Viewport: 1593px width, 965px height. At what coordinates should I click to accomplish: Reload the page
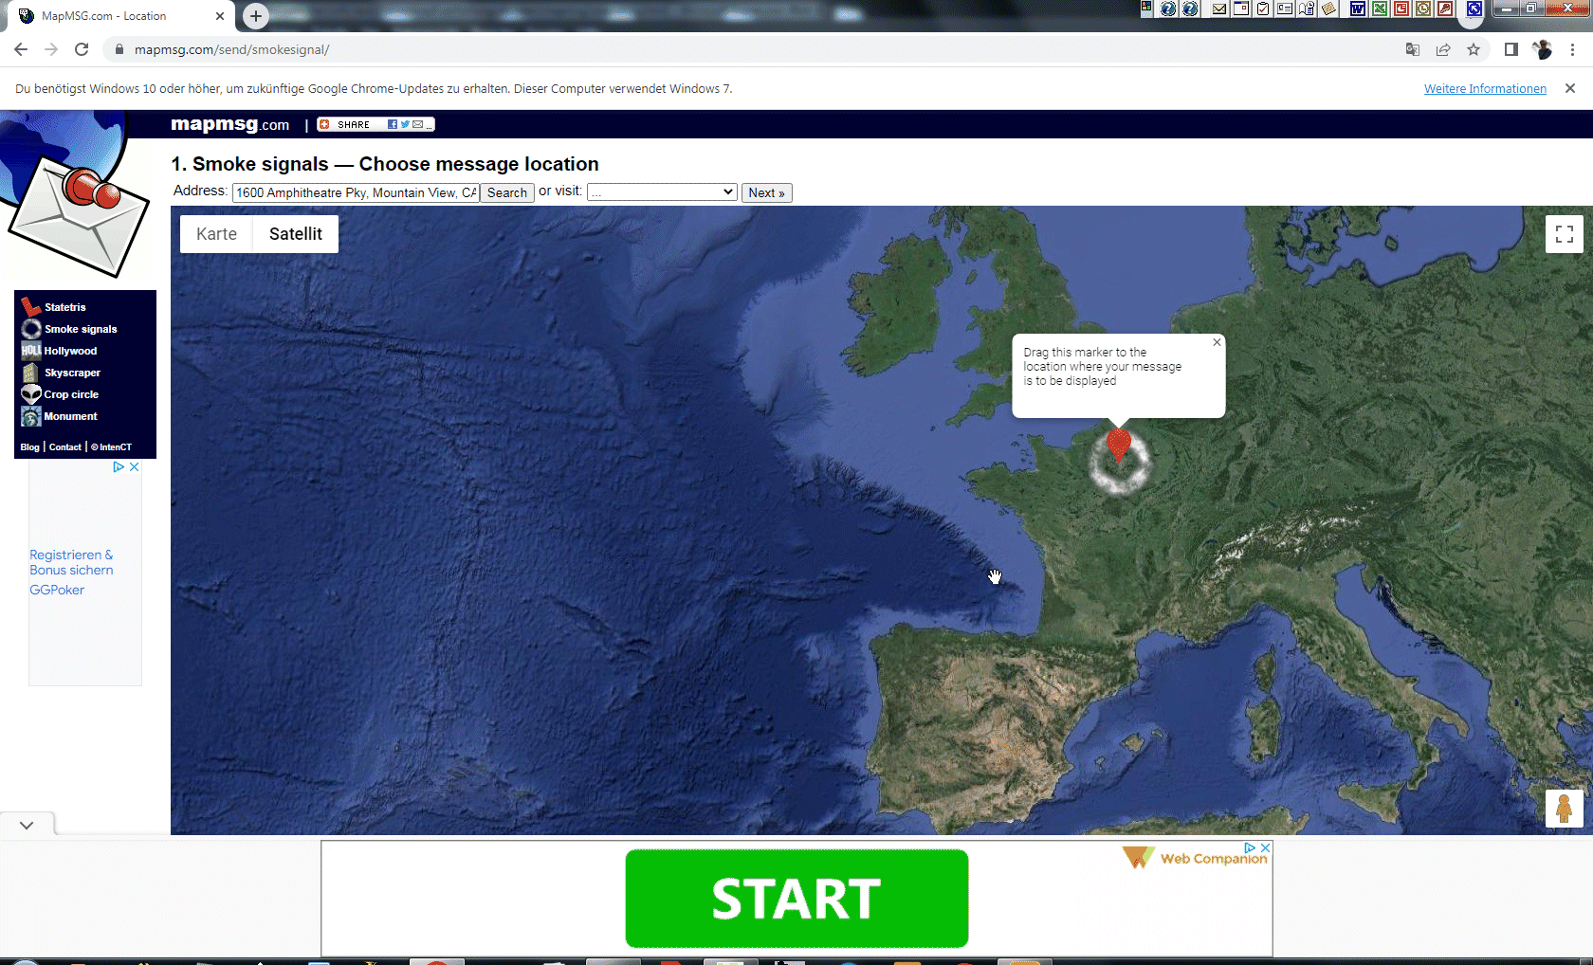pyautogui.click(x=82, y=49)
